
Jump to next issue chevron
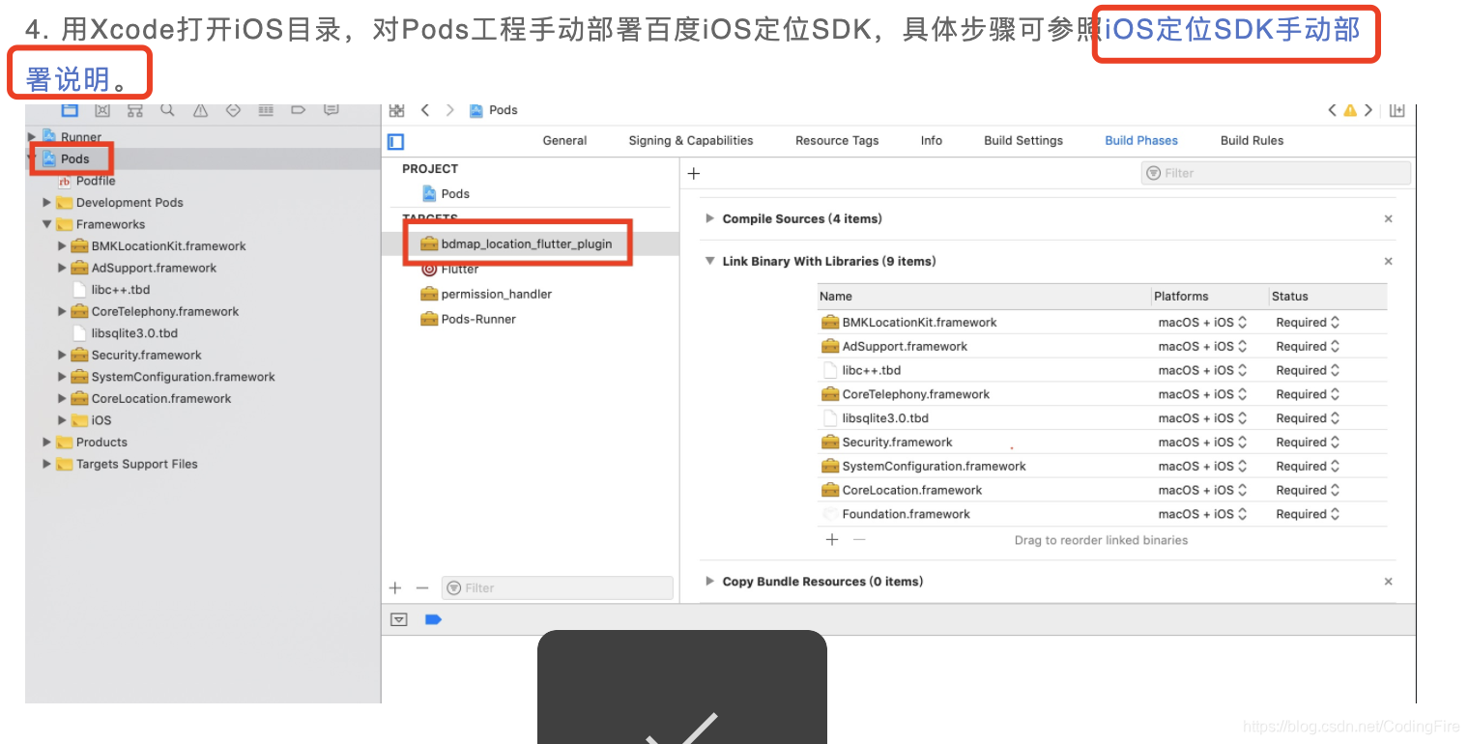1368,110
